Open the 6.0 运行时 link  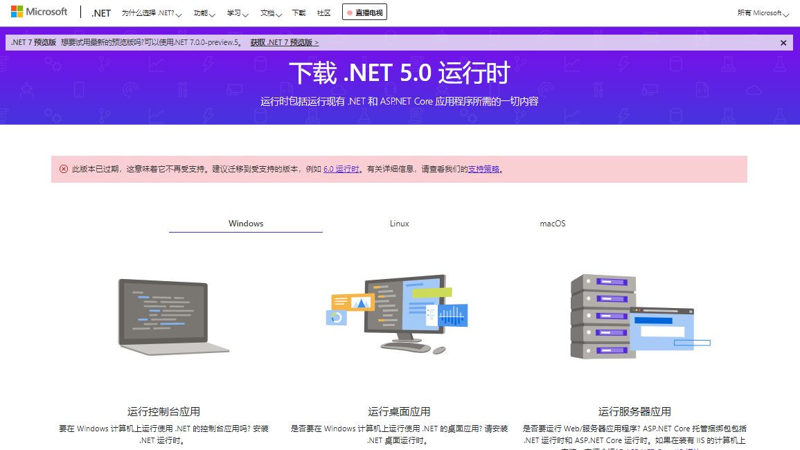coord(341,170)
